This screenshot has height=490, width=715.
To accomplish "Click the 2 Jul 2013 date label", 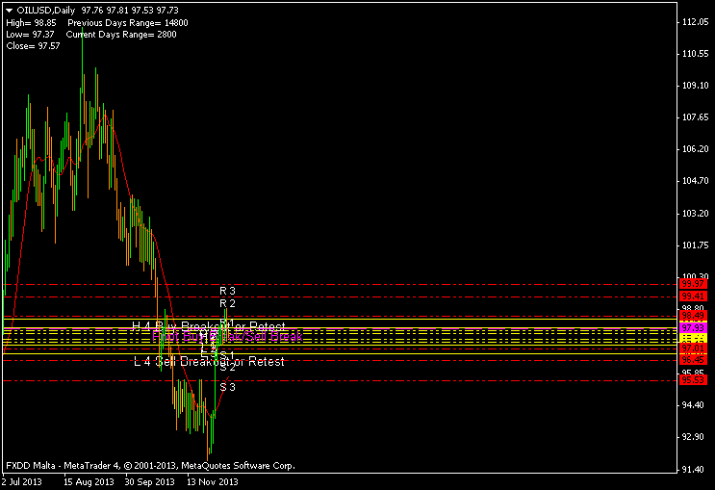I will [x=23, y=481].
